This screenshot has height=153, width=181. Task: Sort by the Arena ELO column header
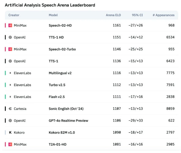(113, 15)
